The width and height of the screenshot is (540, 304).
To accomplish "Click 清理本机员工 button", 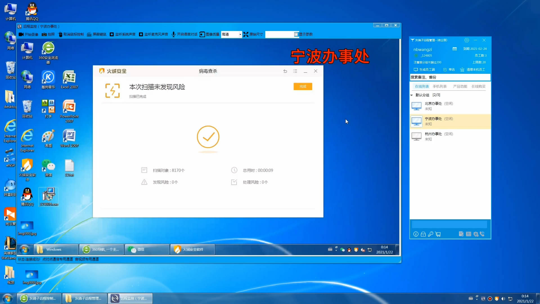I will [x=472, y=70].
